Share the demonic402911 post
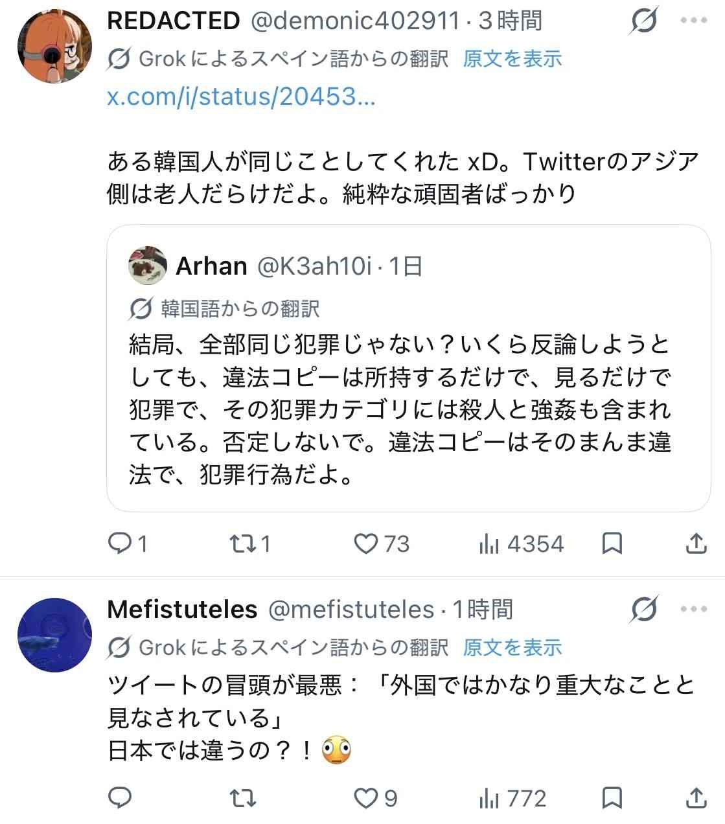This screenshot has width=725, height=824. 696,544
